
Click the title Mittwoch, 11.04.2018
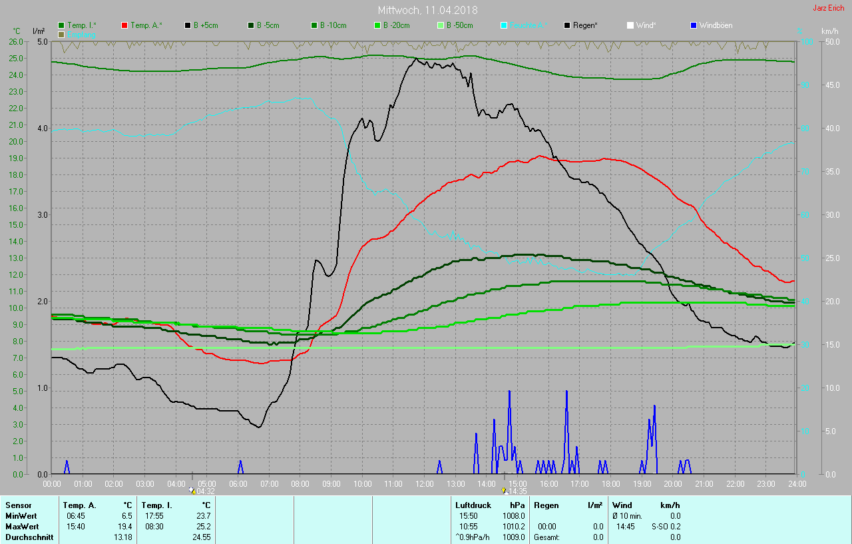pyautogui.click(x=427, y=10)
